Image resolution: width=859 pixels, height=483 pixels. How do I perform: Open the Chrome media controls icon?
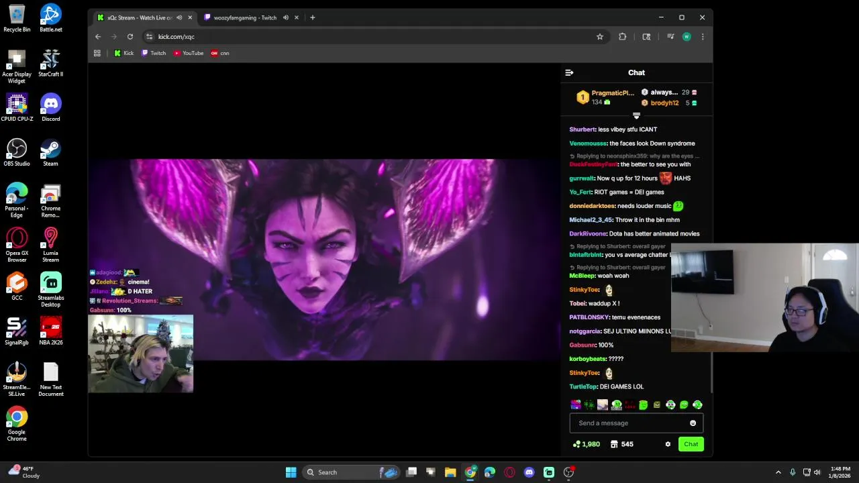pos(670,37)
